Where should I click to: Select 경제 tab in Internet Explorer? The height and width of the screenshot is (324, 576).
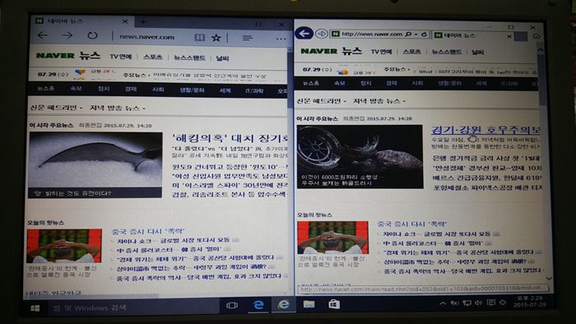pyautogui.click(x=392, y=83)
